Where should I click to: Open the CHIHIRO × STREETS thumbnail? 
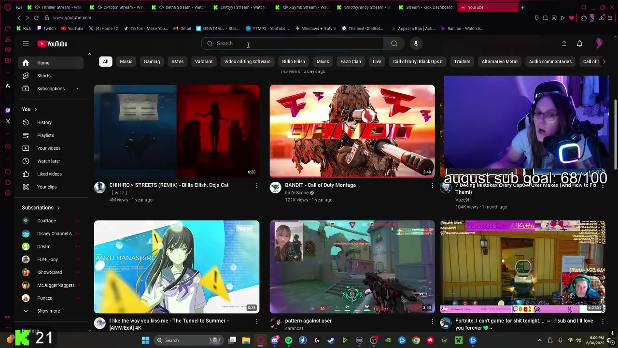(x=177, y=131)
